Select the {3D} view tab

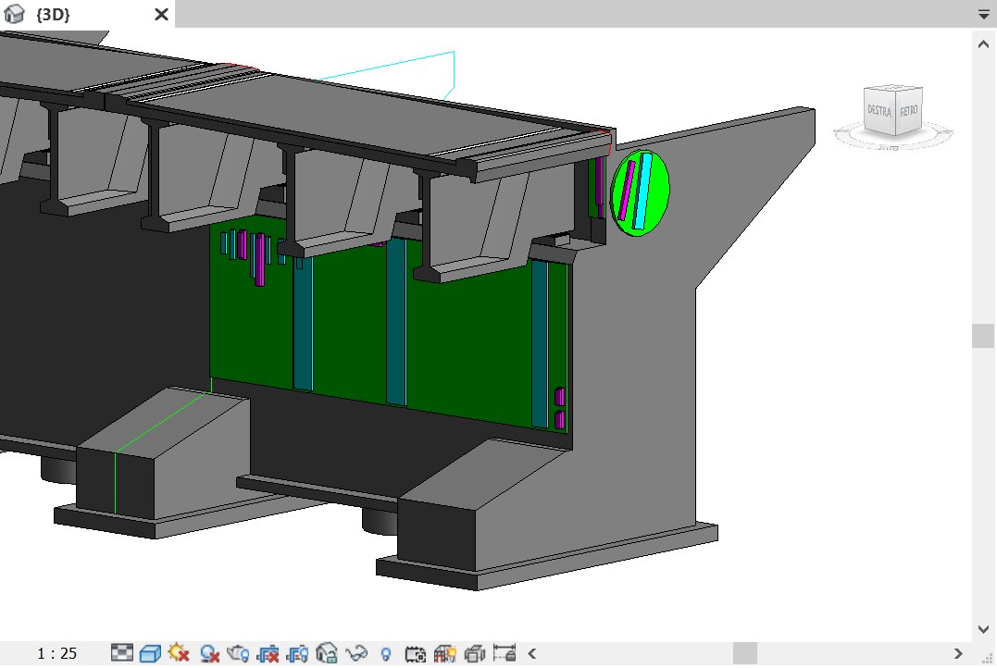[53, 15]
